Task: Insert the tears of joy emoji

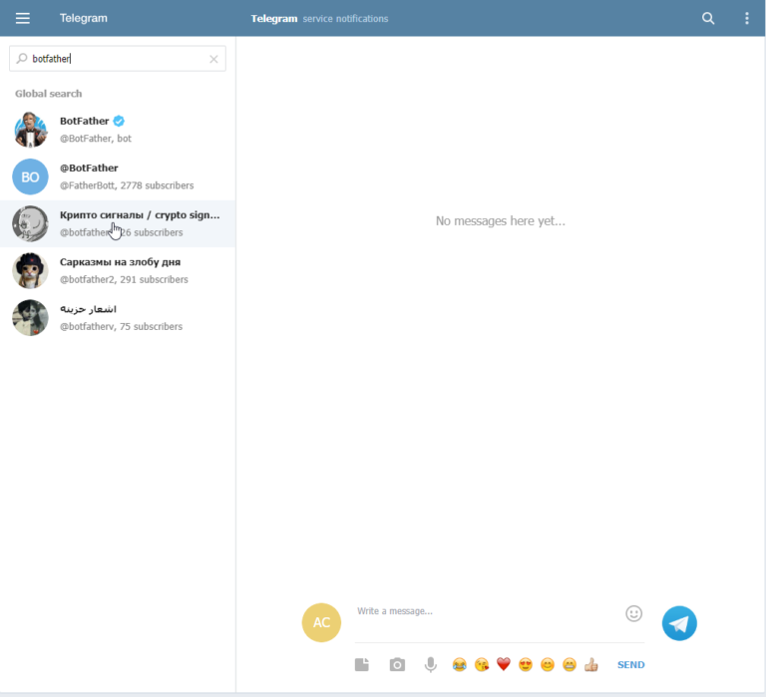Action: (x=460, y=665)
